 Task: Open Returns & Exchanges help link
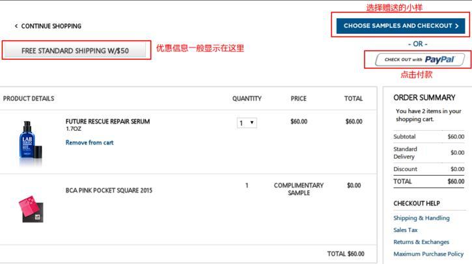coord(421,242)
